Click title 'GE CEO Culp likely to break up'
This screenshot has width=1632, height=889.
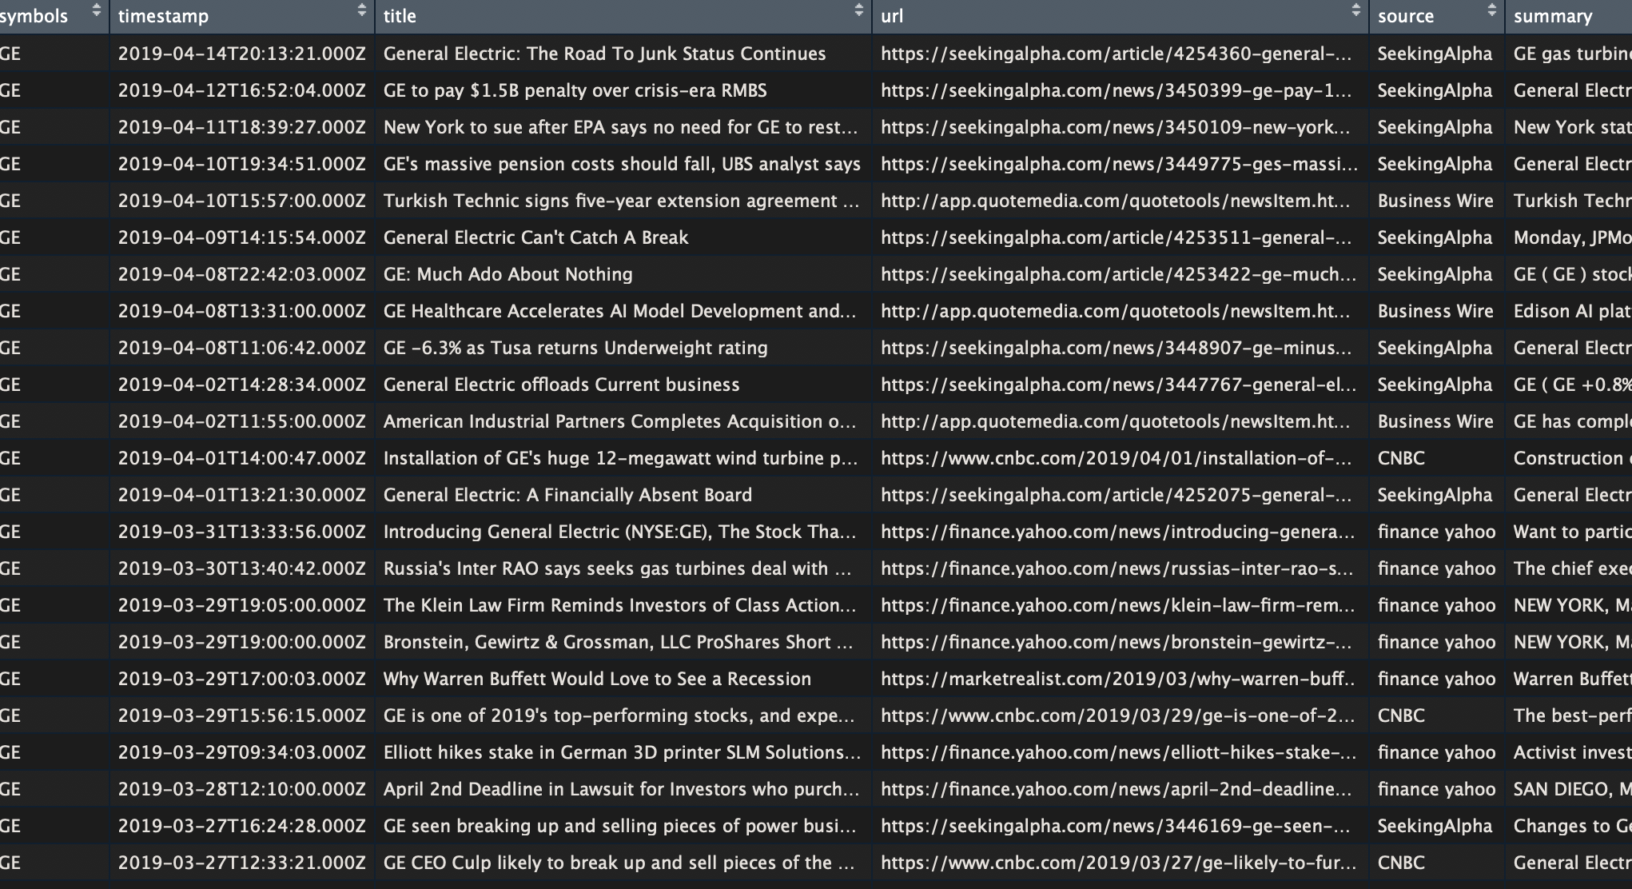tap(619, 863)
